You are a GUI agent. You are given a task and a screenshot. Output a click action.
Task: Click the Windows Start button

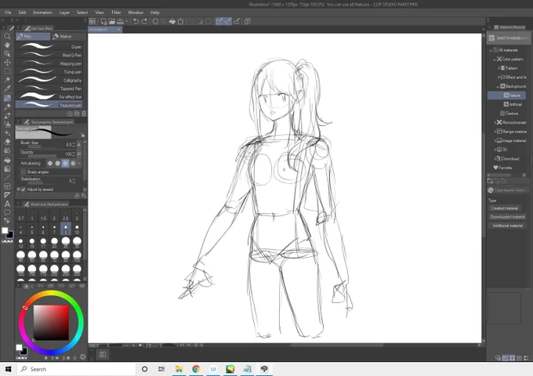8,369
